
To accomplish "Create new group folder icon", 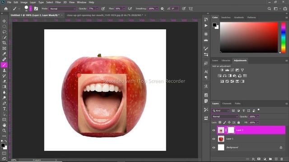I will click(270, 159).
